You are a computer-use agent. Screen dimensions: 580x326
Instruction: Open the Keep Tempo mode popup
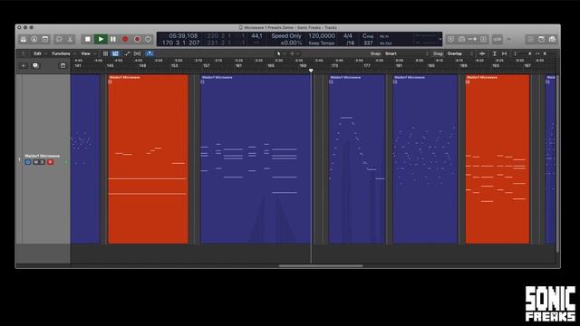[x=322, y=43]
